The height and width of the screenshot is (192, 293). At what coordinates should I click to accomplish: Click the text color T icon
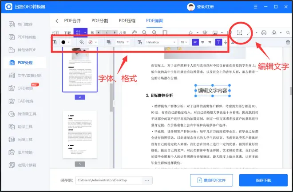[55, 42]
